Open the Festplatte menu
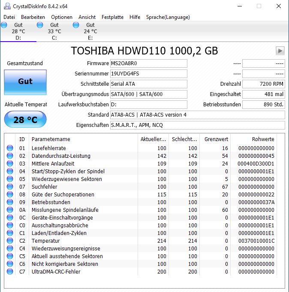 click(112, 17)
